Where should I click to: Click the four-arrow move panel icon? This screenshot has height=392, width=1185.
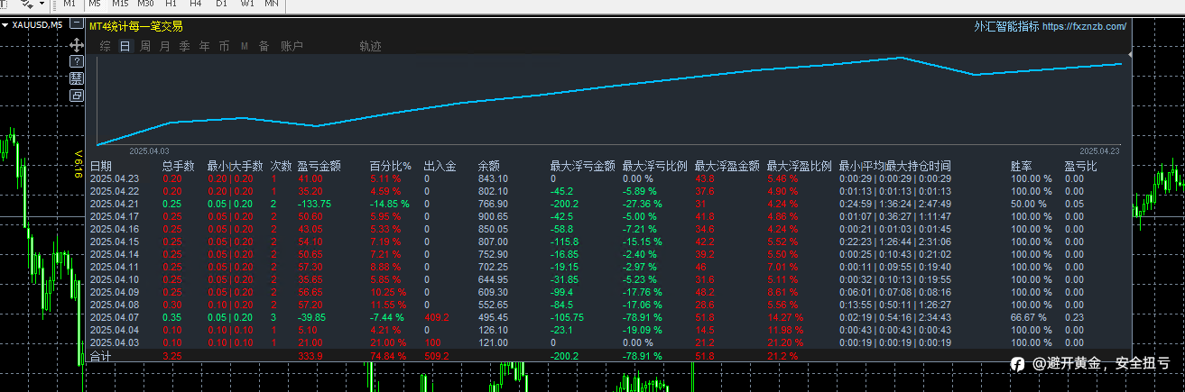tap(77, 44)
